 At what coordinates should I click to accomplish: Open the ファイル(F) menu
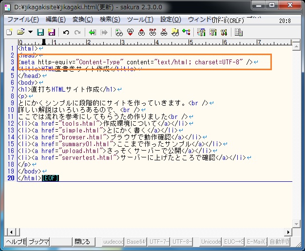click(23, 19)
